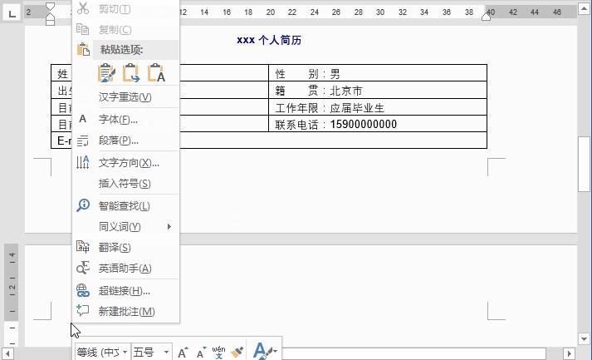
Task: Click the New Comment icon
Action: (x=83, y=311)
